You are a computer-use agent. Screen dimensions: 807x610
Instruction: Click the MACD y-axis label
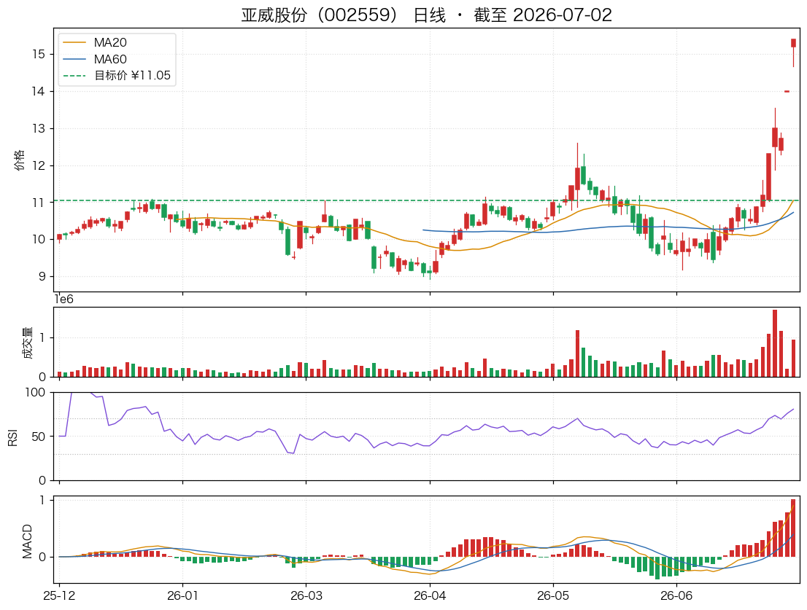(27, 541)
